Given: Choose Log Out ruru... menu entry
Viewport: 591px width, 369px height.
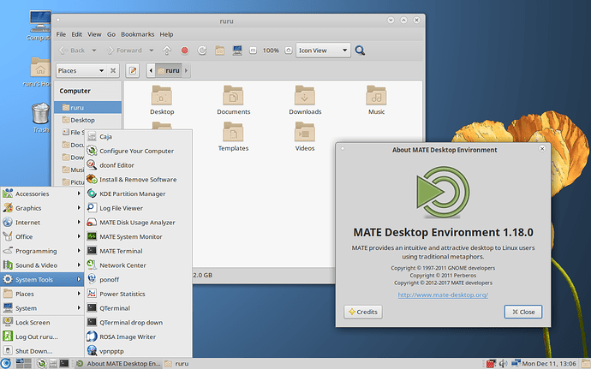Looking at the screenshot, I should click(x=42, y=336).
